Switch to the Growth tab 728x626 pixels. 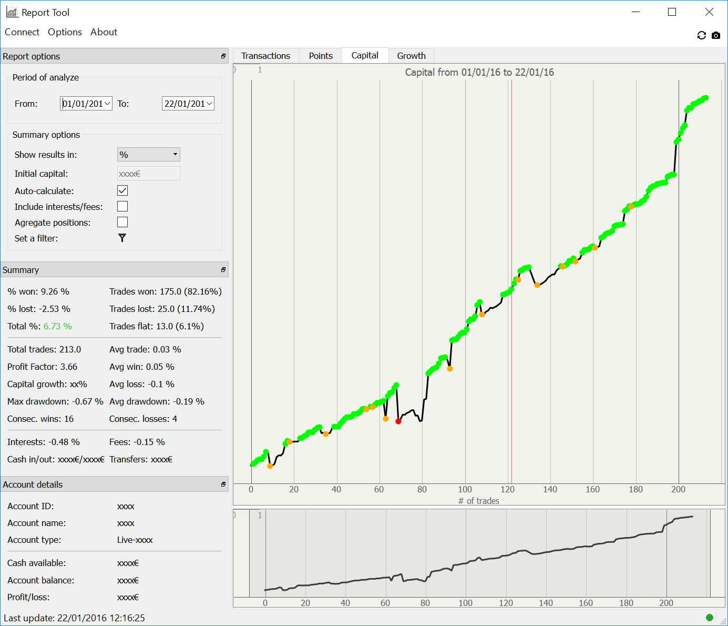click(411, 56)
